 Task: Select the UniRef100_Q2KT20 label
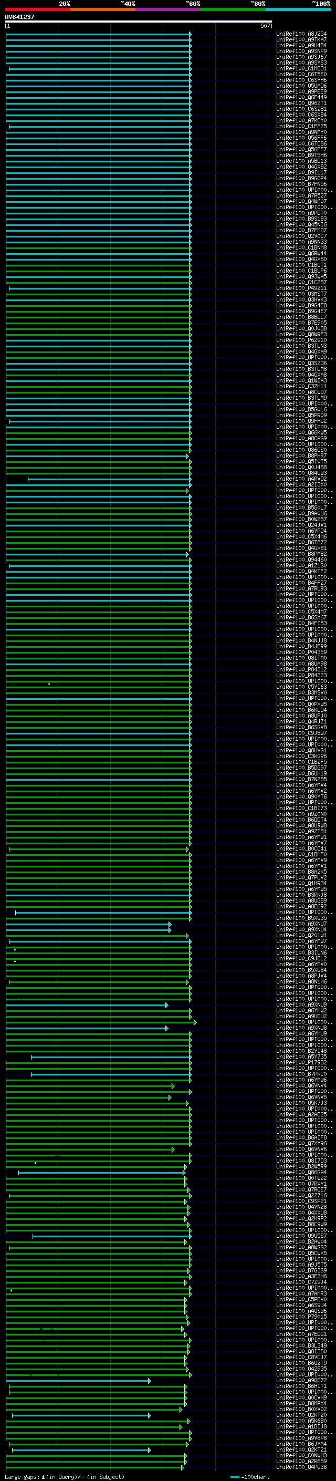click(301, 1415)
